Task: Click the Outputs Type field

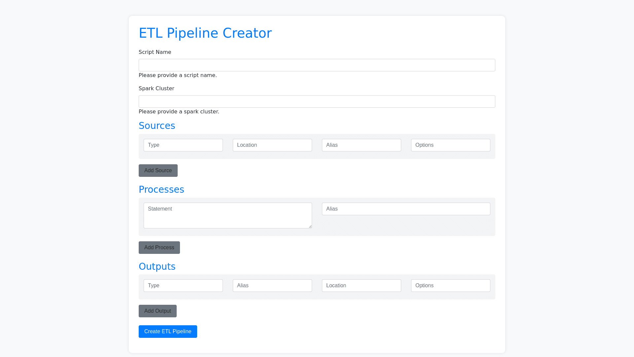Action: point(183,286)
